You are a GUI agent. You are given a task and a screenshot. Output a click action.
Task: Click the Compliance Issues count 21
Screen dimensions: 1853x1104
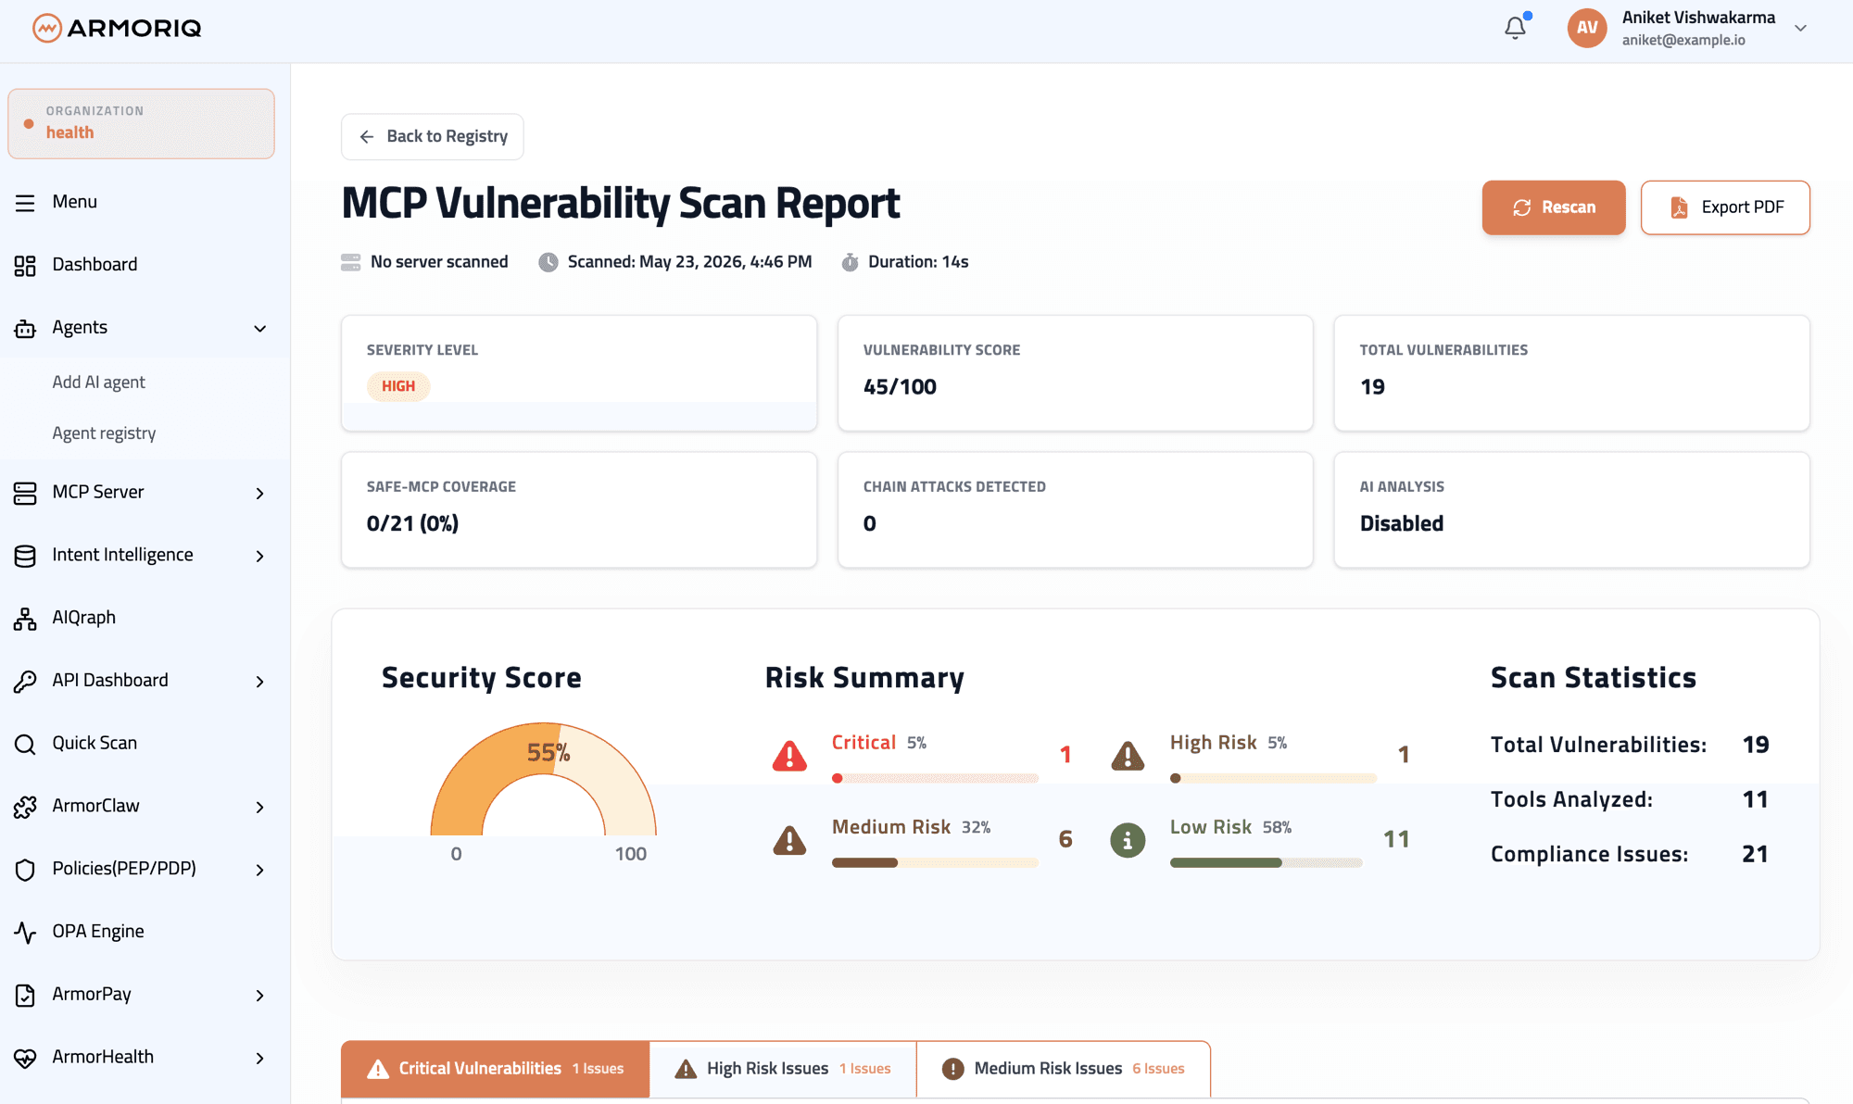[1755, 855]
